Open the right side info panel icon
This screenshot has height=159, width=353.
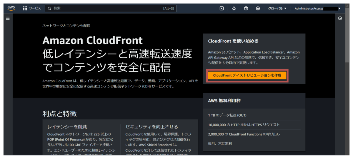point(340,18)
